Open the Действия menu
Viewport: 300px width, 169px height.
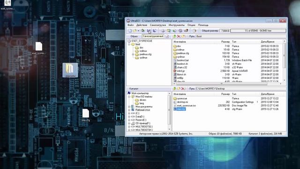tap(142, 25)
